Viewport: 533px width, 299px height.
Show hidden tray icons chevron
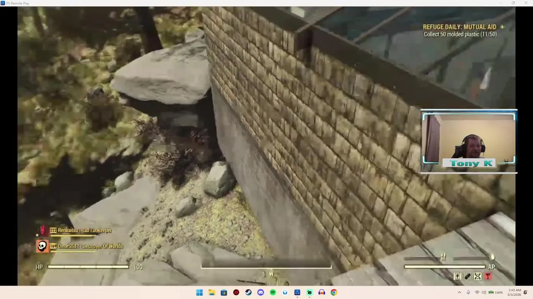coord(459,292)
